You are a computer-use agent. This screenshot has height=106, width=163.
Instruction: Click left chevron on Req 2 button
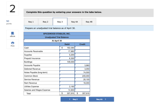pos(70,99)
